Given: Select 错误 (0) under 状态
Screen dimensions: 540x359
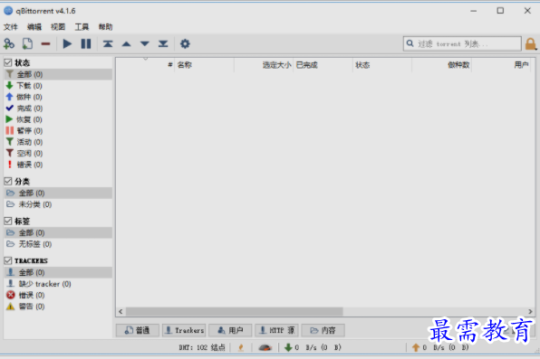Looking at the screenshot, I should pyautogui.click(x=58, y=165).
